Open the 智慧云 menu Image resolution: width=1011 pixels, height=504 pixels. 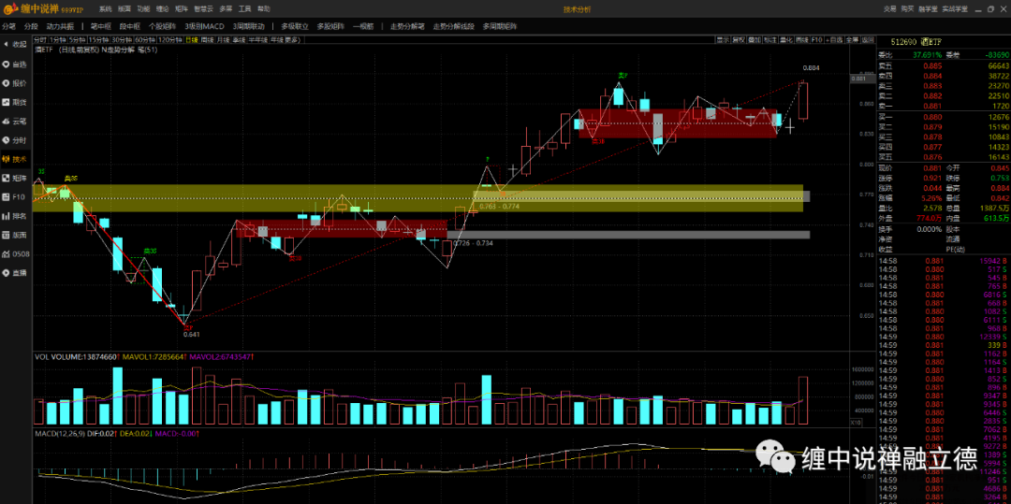(203, 9)
